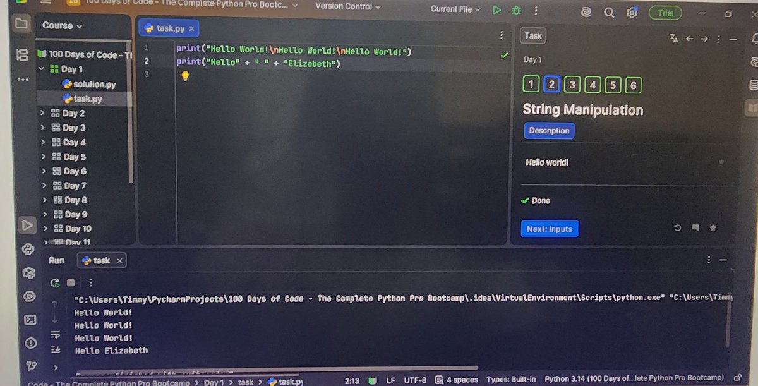Viewport: 758px width, 386px height.
Task: Start debugging with the bug icon
Action: coord(516,10)
